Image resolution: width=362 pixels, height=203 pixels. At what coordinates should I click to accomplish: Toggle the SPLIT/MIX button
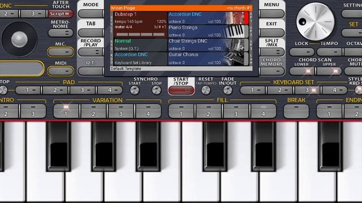[x=271, y=52]
